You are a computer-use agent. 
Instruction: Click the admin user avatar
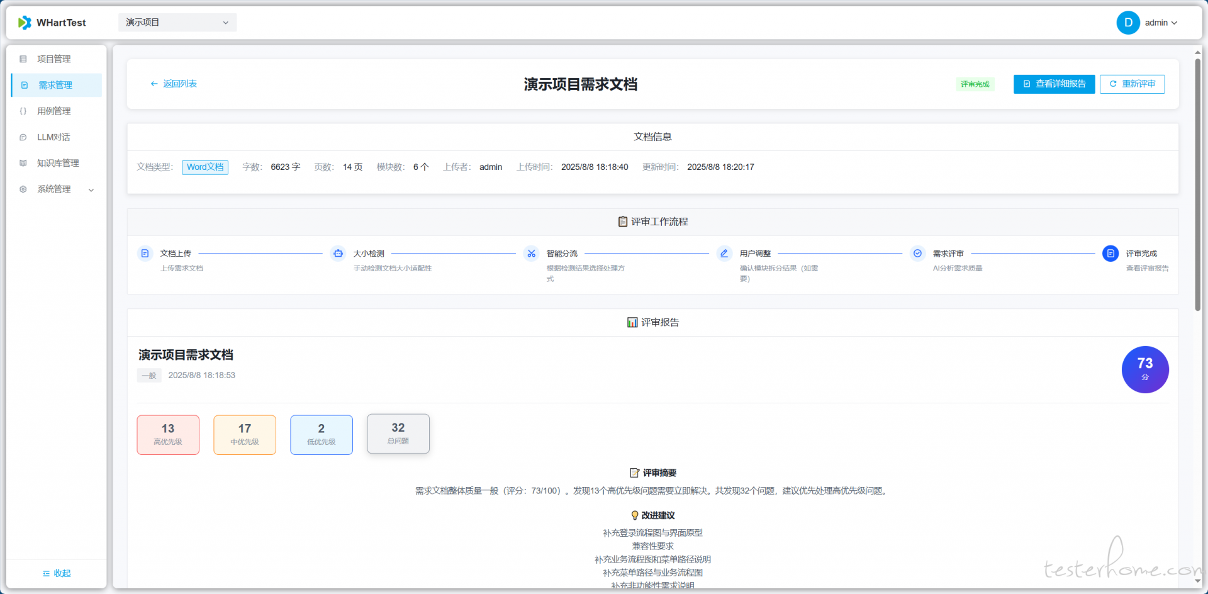[1127, 23]
